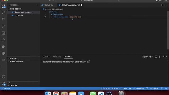Expand the unnamed collapsed section above Timeline
The image size is (169, 95).
pos(9,83)
